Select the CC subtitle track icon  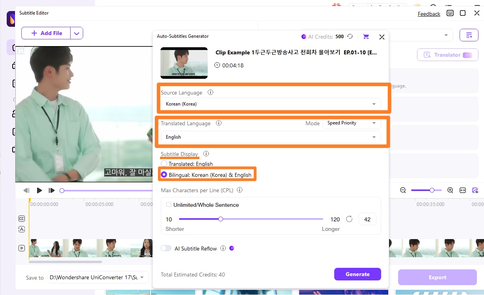(22, 218)
